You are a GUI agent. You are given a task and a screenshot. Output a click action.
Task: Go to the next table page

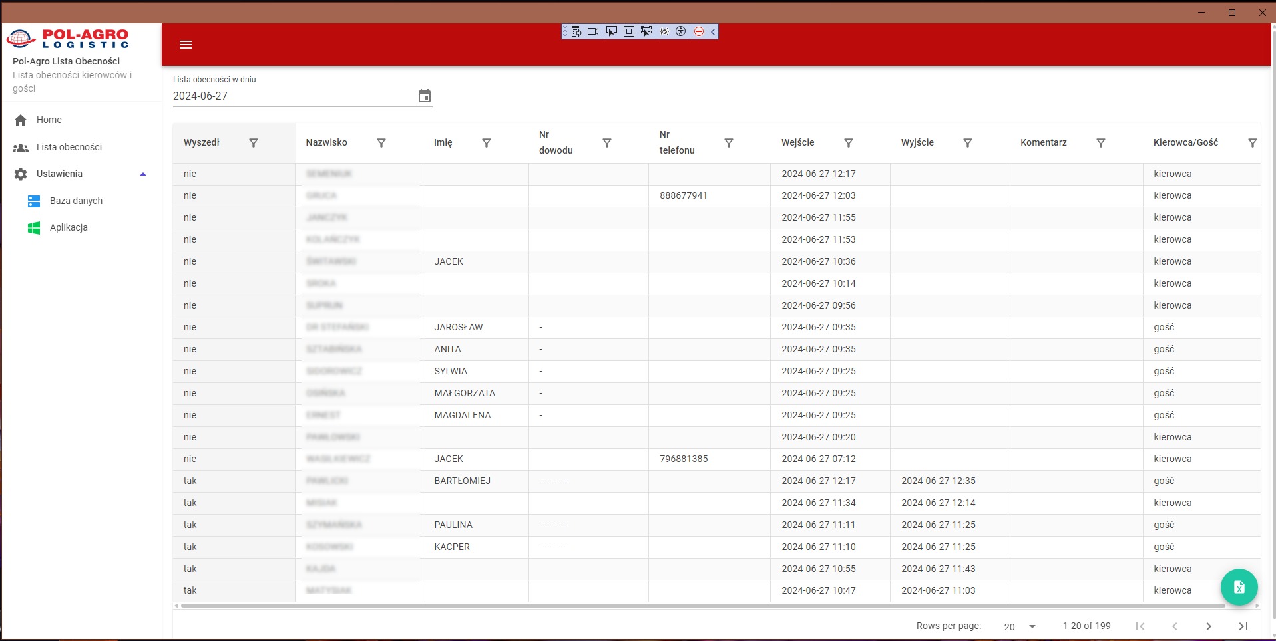pos(1208,626)
